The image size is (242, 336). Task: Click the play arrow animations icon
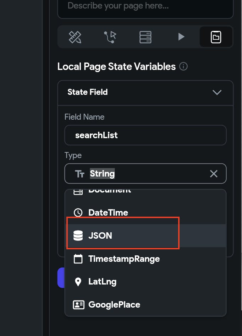(x=181, y=37)
